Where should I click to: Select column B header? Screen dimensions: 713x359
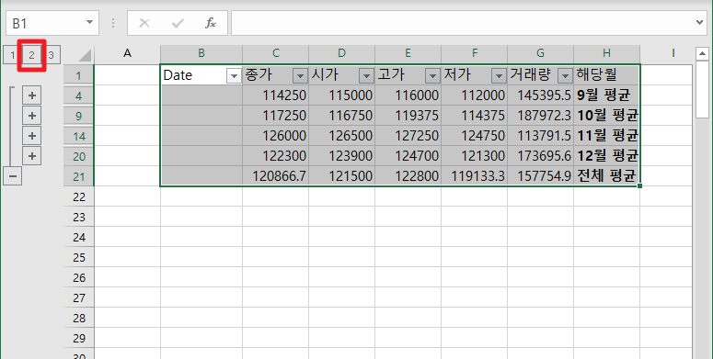pos(201,54)
